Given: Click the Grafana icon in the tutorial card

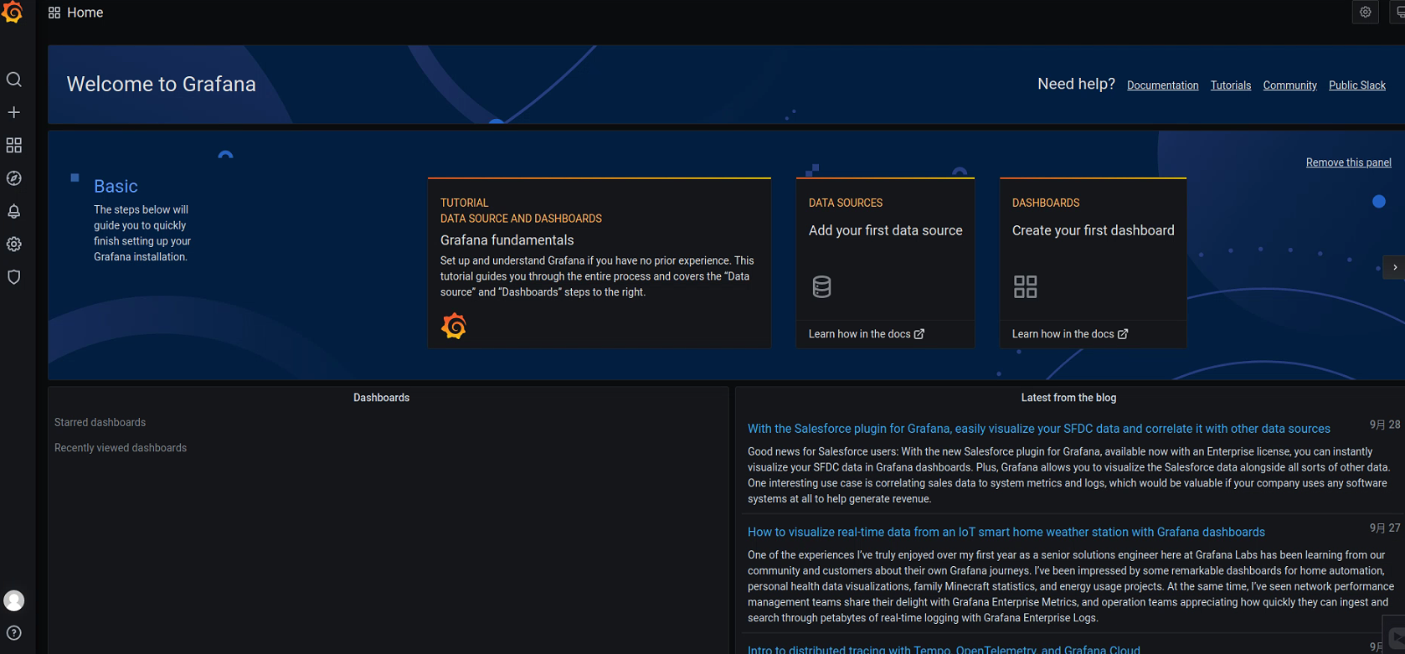Looking at the screenshot, I should [454, 326].
